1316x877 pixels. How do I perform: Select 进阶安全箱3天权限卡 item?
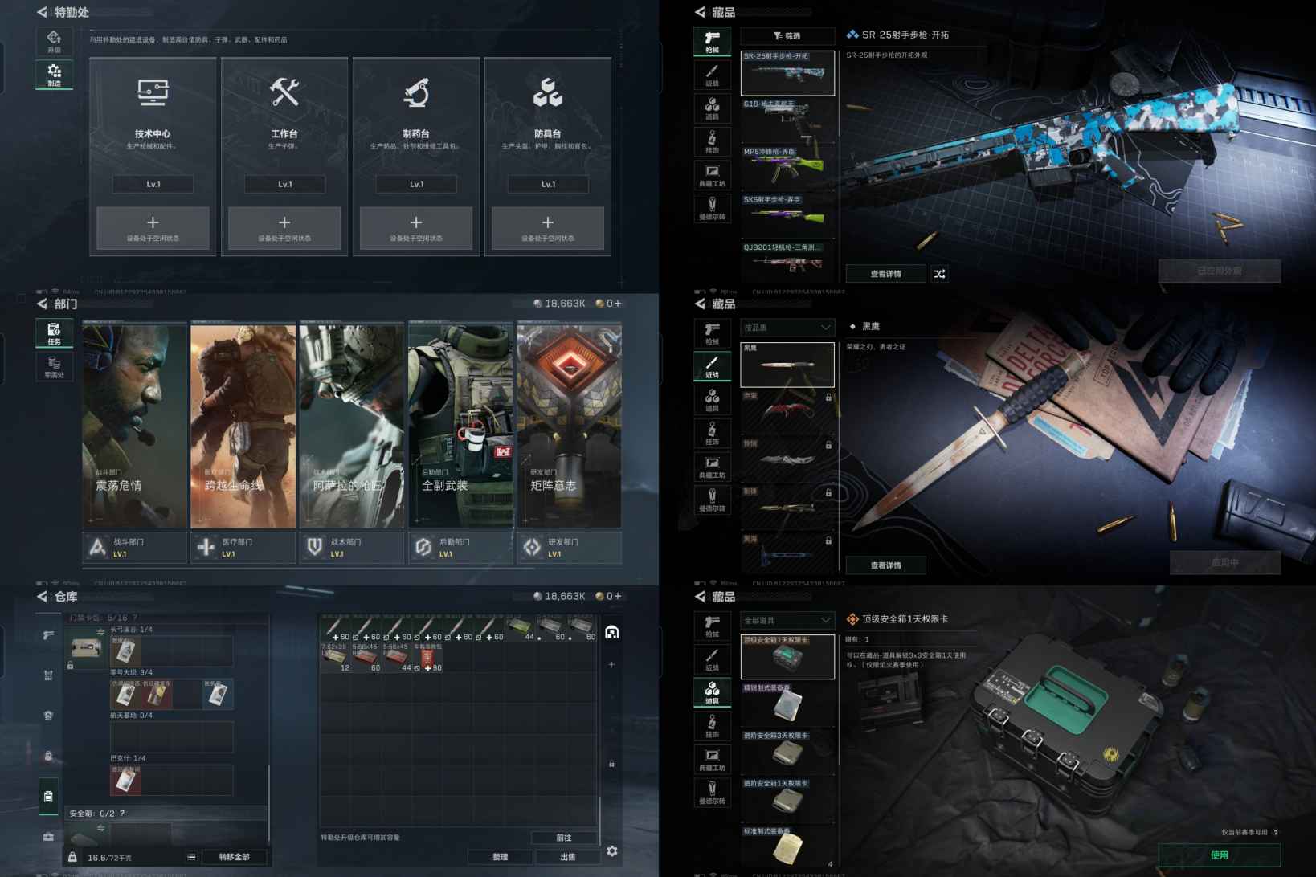(787, 753)
